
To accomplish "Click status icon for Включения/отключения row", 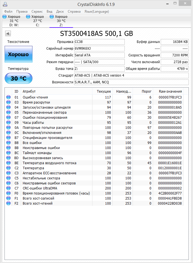I will click(8, 133).
